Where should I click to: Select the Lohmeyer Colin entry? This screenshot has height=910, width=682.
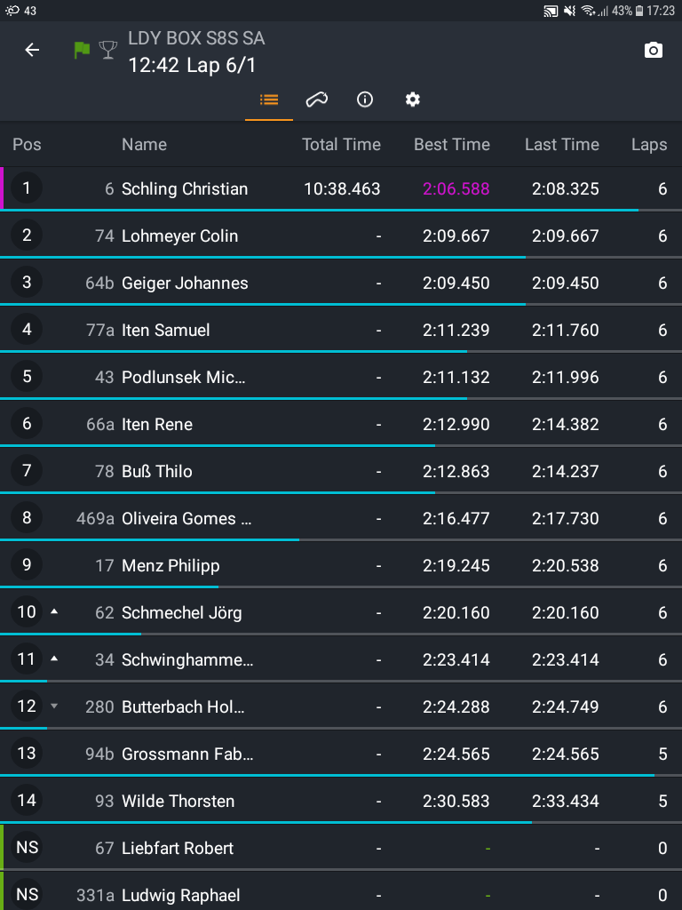point(179,236)
